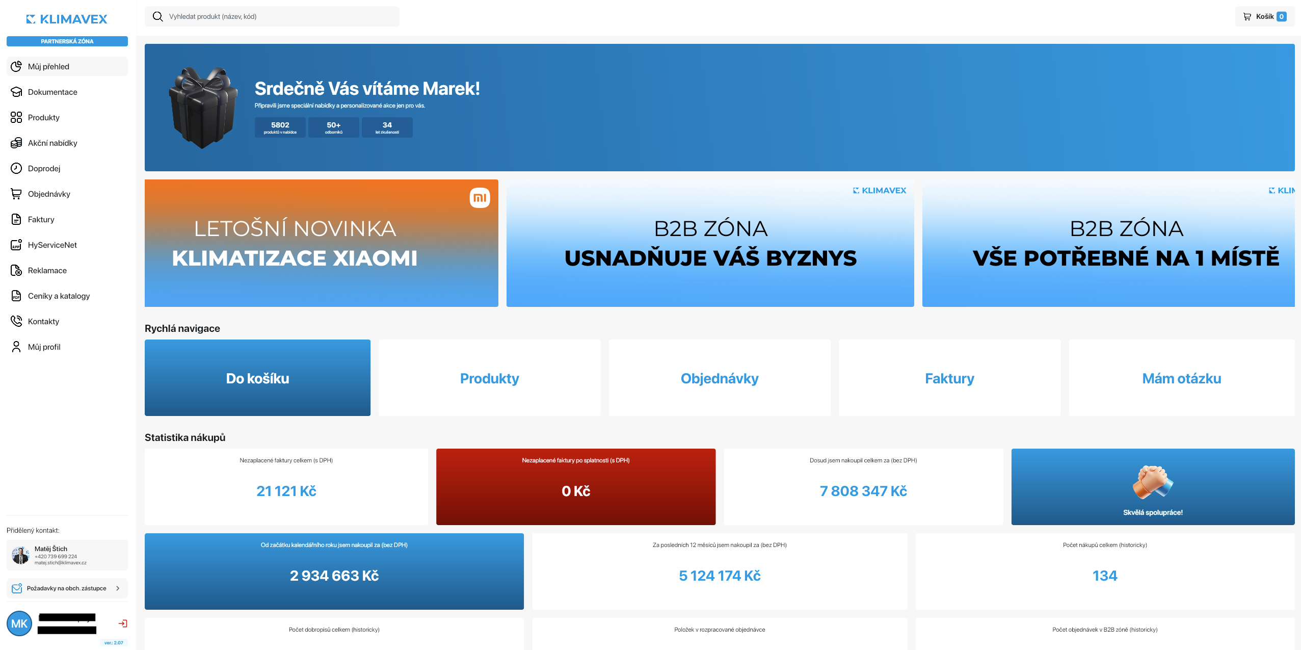1301x650 pixels.
Task: Click the Xiaomi Mi logo on banner
Action: [x=480, y=198]
